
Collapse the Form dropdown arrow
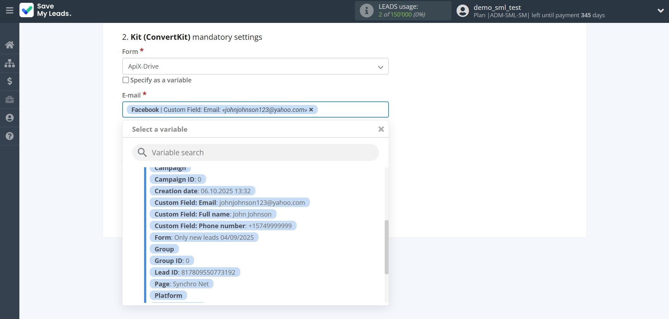380,67
